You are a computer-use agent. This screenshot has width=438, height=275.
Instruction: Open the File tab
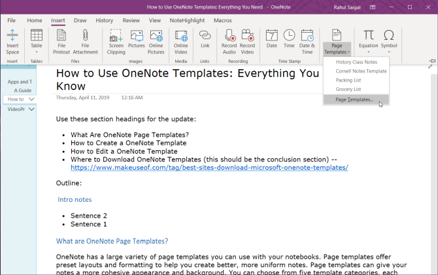(12, 20)
